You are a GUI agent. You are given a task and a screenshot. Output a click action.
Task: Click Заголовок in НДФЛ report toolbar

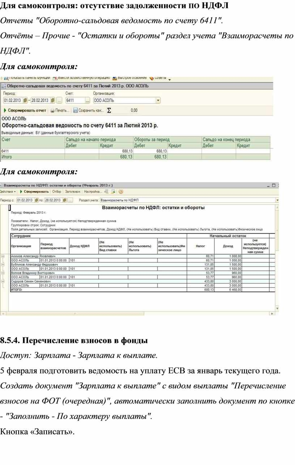click(x=73, y=192)
